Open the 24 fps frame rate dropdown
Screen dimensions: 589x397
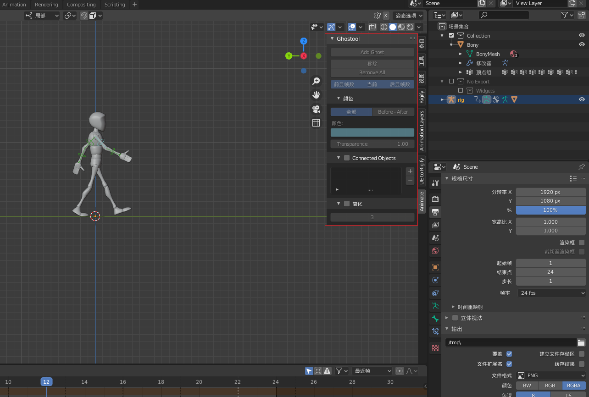(552, 293)
